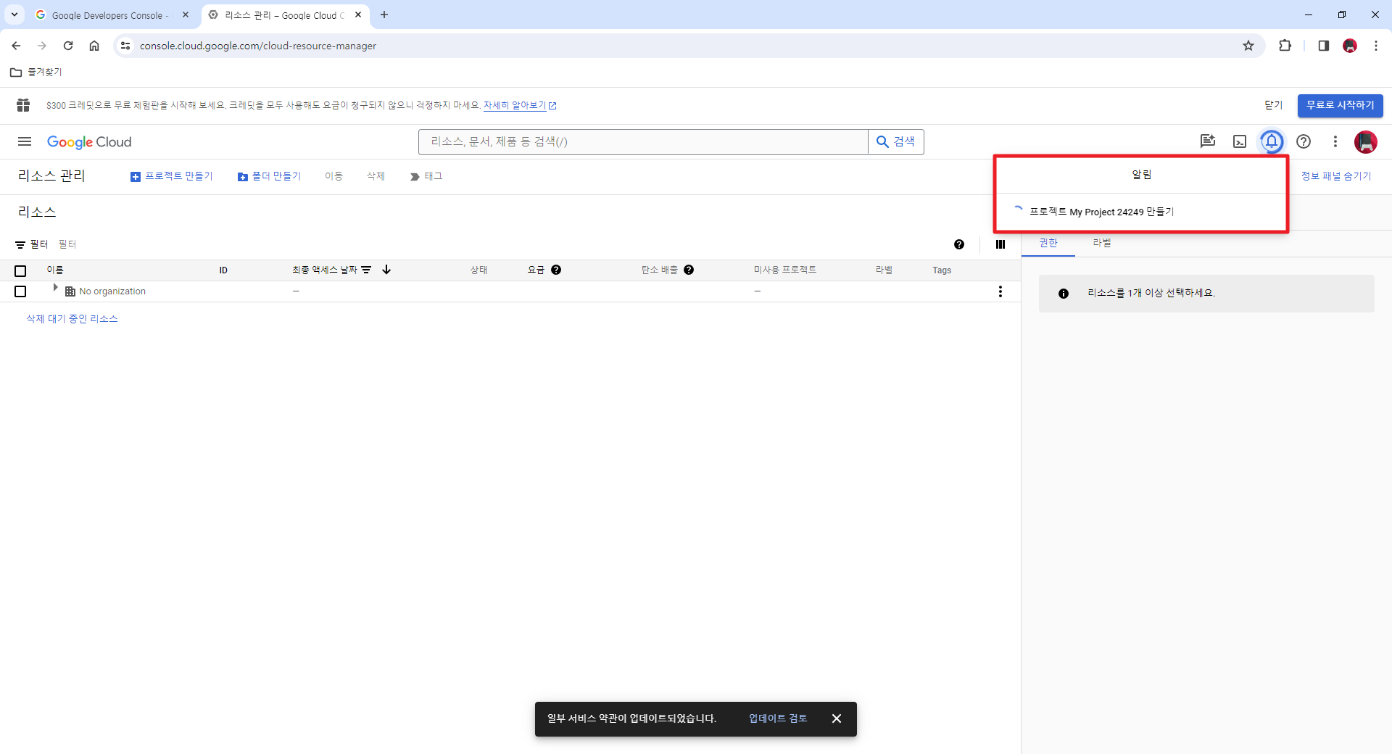1392x754 pixels.
Task: Toggle the select-all checkbox in resource table
Action: point(20,270)
